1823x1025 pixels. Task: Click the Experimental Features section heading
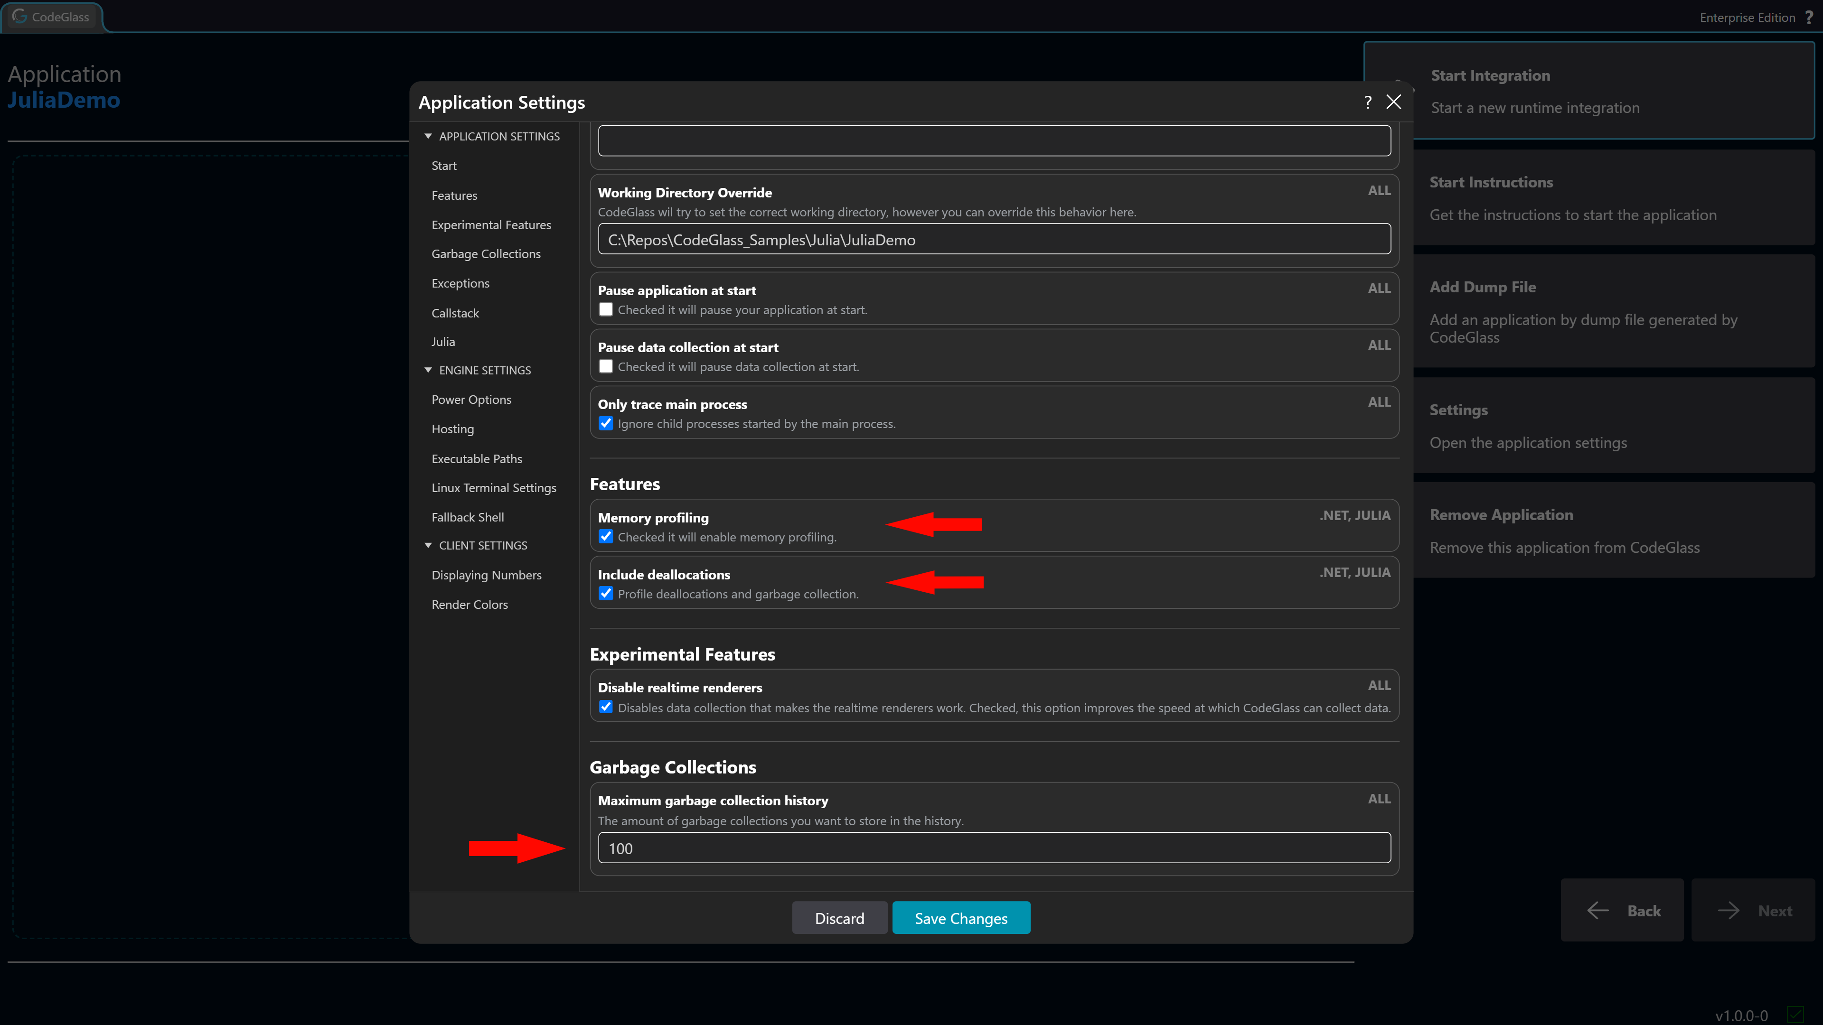coord(682,653)
